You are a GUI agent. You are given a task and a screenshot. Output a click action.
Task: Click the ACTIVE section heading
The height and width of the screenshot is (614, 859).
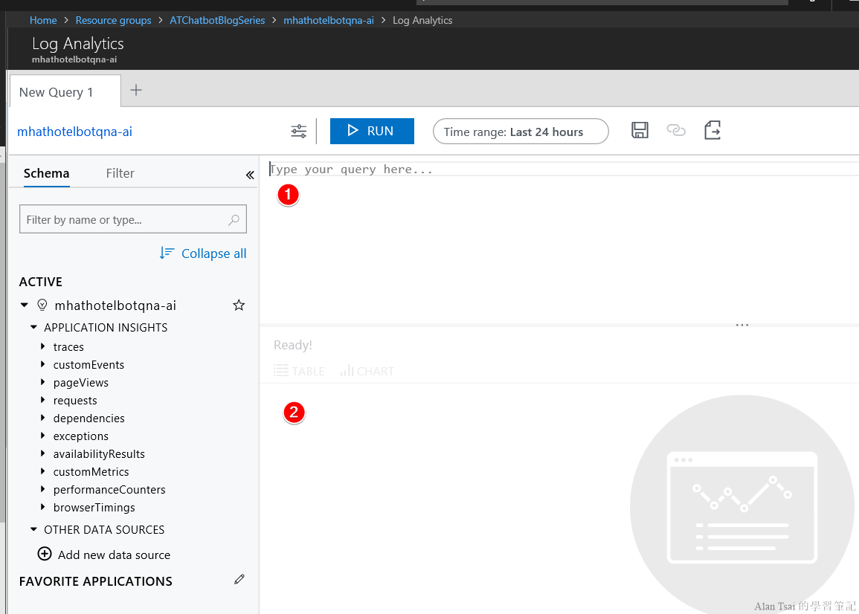pyautogui.click(x=41, y=282)
